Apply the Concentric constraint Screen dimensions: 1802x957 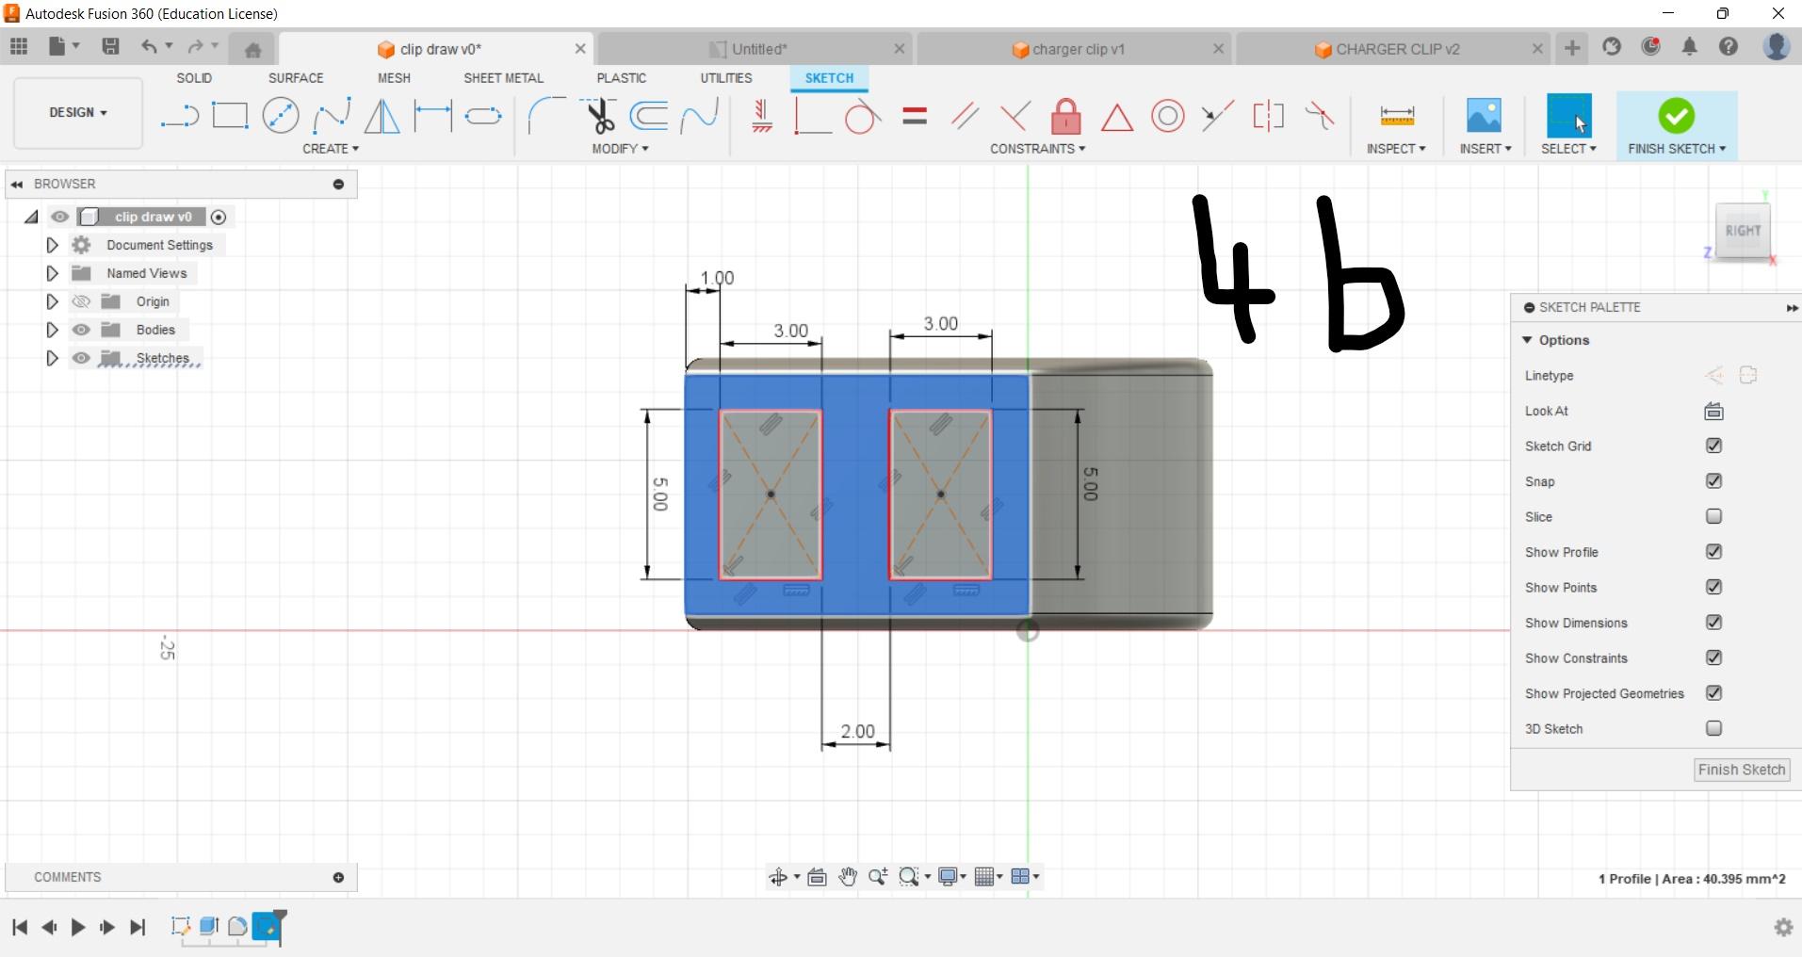point(1168,116)
